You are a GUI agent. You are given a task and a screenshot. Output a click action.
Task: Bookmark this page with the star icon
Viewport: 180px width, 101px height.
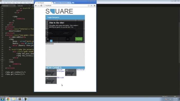pos(89,6)
